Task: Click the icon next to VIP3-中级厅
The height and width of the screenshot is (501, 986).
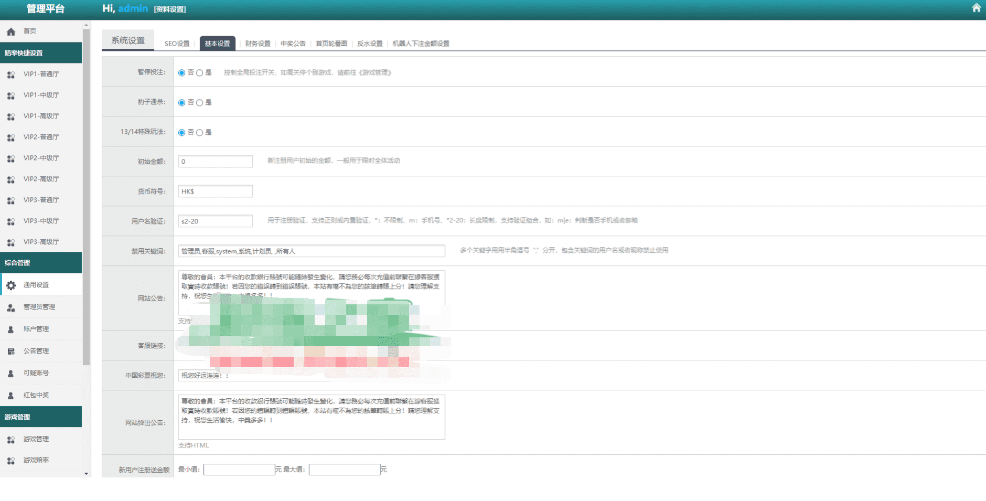Action: [x=11, y=222]
